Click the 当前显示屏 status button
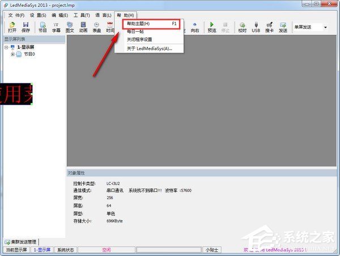The image size is (340, 256). point(16,250)
